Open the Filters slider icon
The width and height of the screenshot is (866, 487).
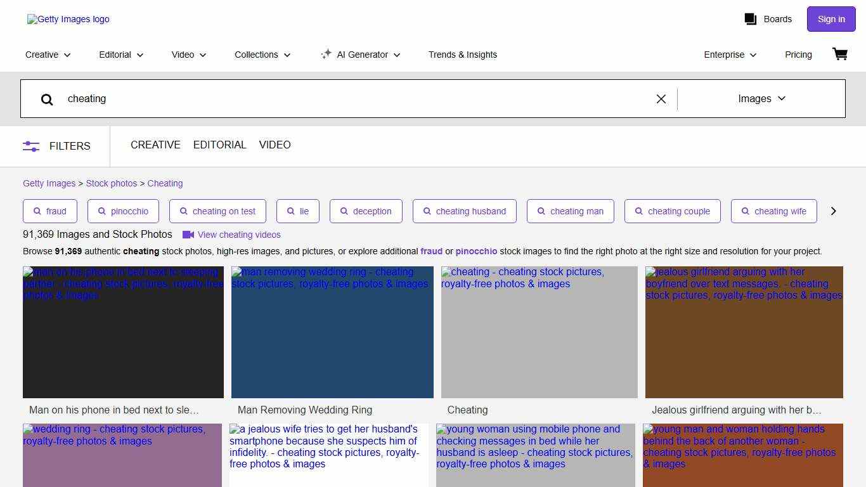click(31, 146)
